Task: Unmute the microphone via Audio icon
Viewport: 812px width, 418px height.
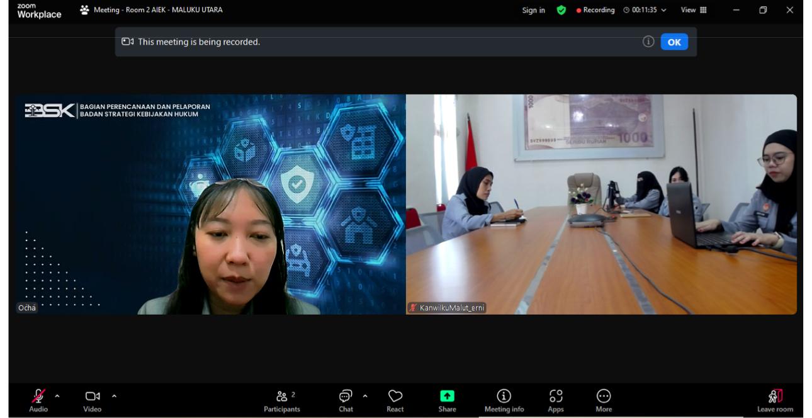Action: click(38, 397)
